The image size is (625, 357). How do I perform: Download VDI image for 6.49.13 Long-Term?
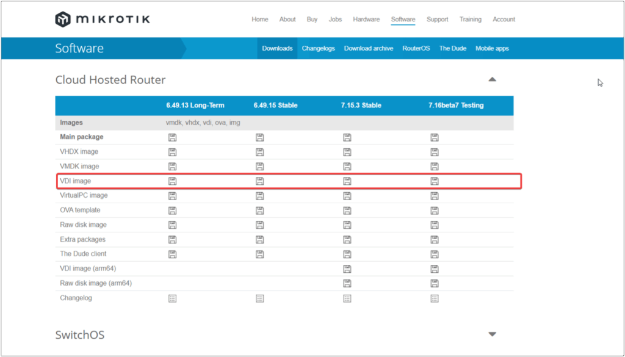[172, 181]
